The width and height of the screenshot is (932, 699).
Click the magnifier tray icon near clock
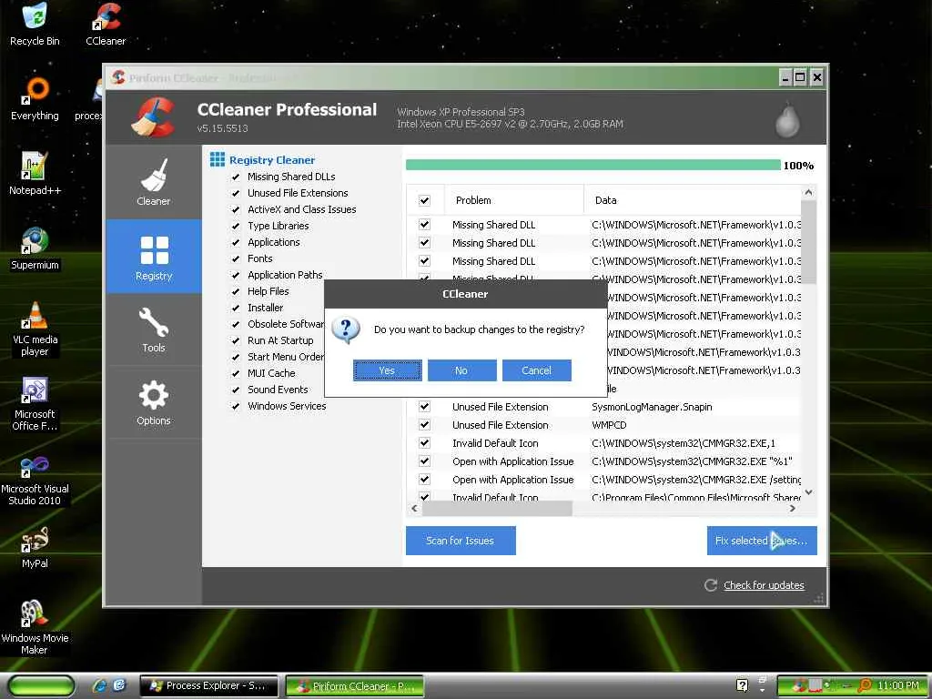865,685
